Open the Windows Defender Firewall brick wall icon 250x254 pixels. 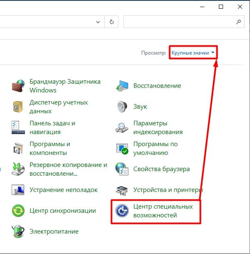coord(18,86)
